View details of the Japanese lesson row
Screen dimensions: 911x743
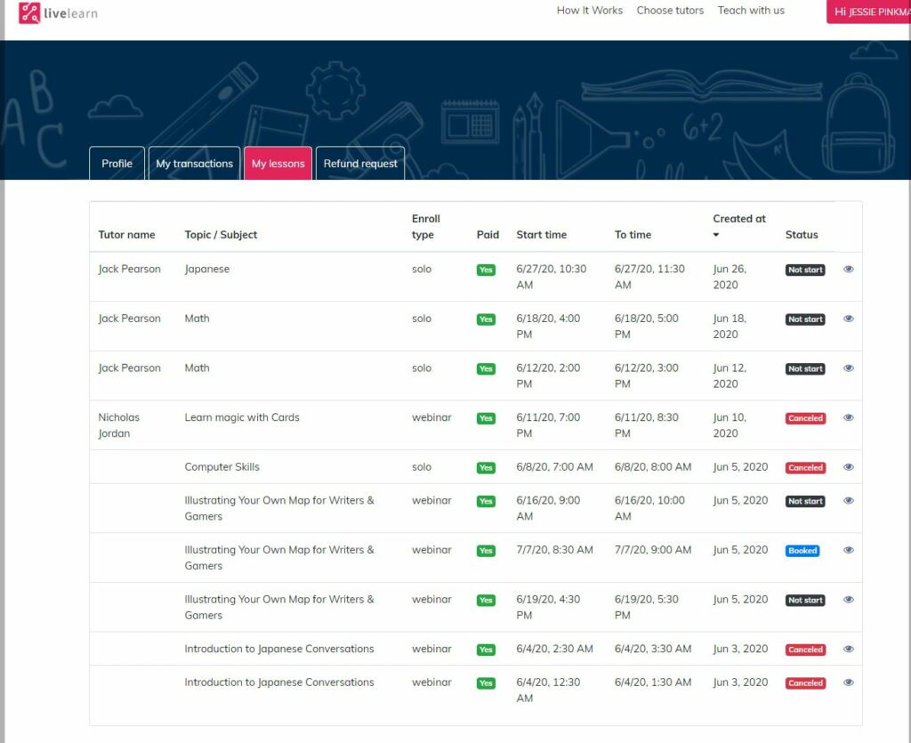click(848, 269)
